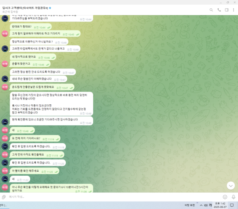Select message 또 언제 까지 기다리나요?
Image resolution: width=238 pixels, height=209 pixels.
[35, 138]
